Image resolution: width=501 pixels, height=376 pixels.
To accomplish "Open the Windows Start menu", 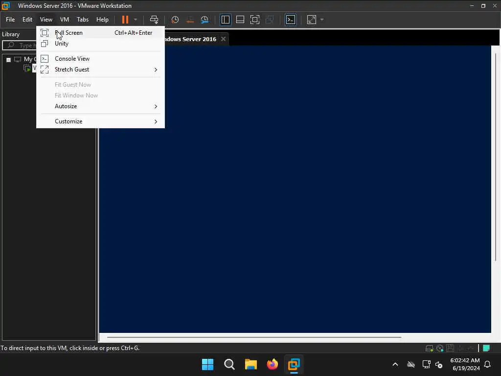I will (x=207, y=364).
